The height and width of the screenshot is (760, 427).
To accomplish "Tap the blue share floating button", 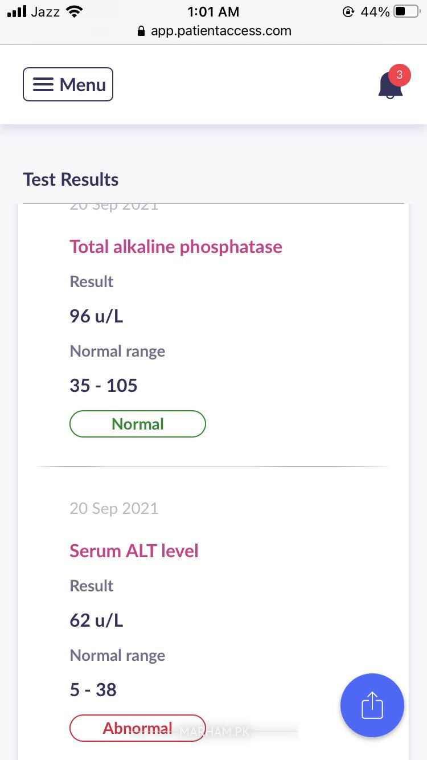I will [372, 705].
